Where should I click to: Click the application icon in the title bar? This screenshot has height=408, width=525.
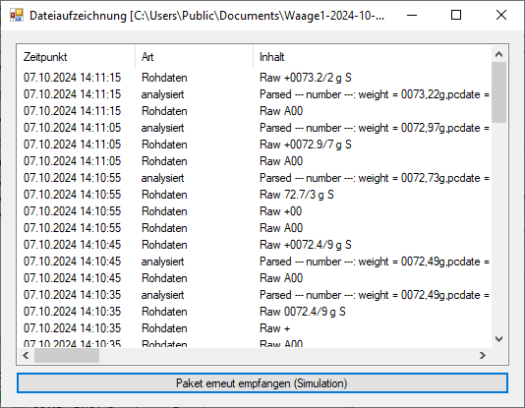pos(17,16)
